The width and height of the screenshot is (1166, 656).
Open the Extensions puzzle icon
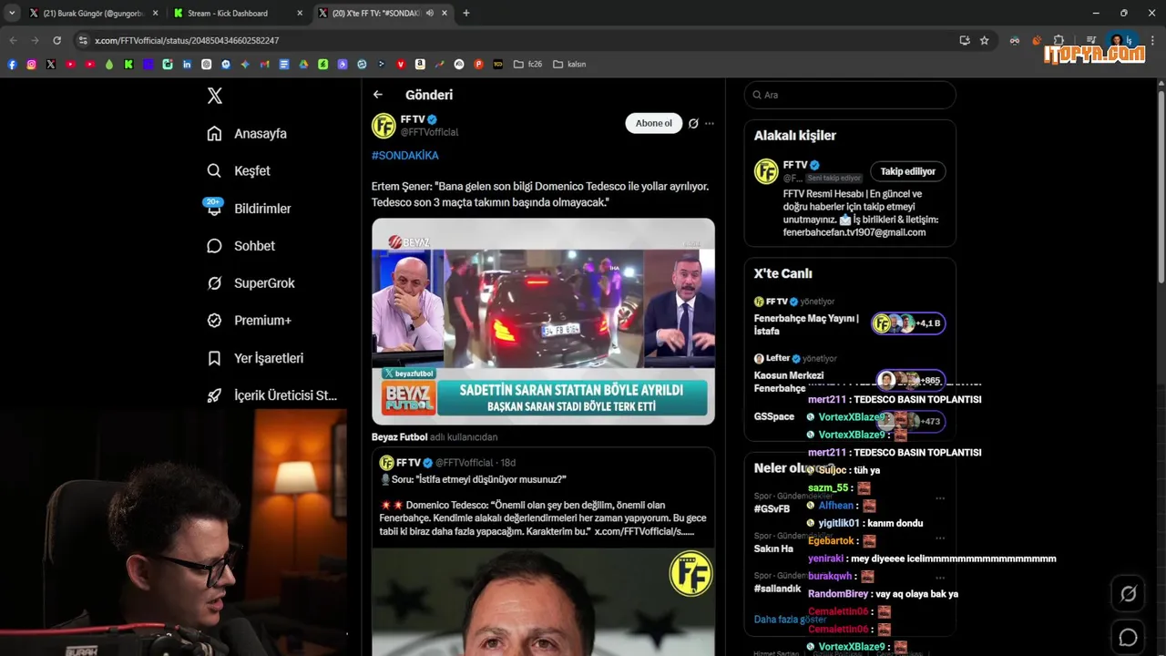[x=1059, y=40]
